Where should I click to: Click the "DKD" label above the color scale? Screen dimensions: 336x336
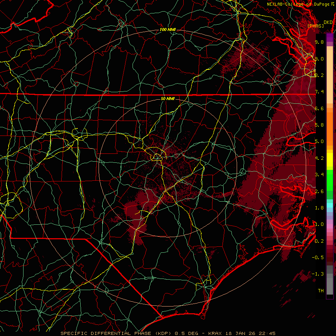click(328, 22)
